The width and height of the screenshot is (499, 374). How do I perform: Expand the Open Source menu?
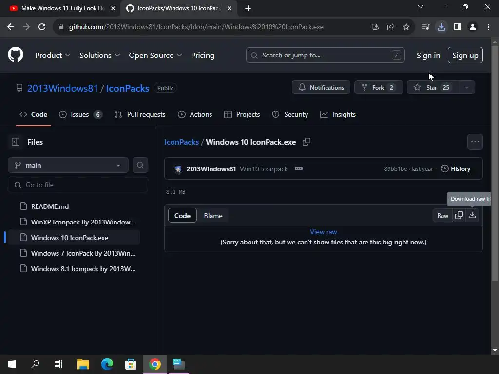pos(155,55)
